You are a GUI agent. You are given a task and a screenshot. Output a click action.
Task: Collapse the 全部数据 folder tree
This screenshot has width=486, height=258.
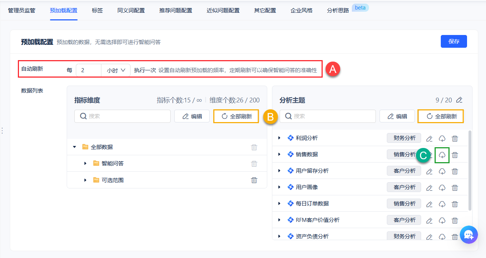click(x=75, y=147)
